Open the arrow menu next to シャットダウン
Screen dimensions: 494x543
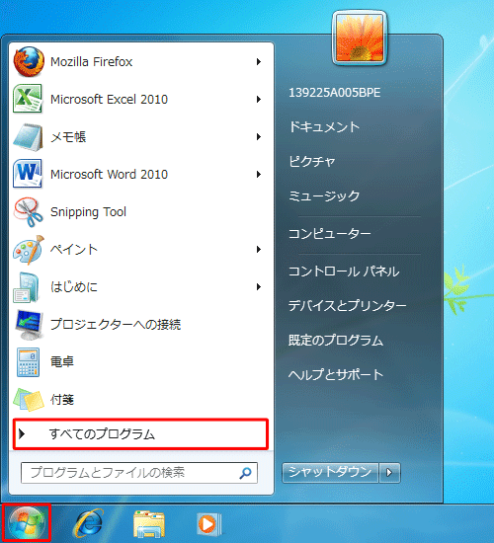(x=389, y=472)
